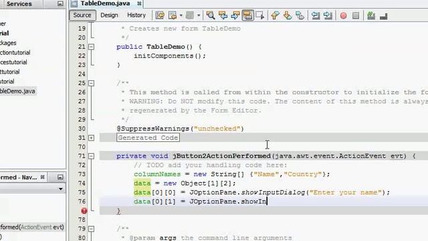Switch to Source view
Screen dimensions: 428x241
tap(82, 15)
